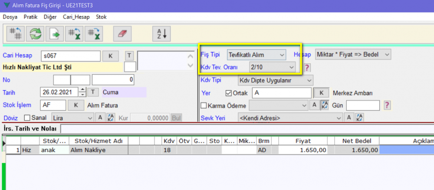Click the document with green arrow icon
The height and width of the screenshot is (190, 434).
click(55, 33)
